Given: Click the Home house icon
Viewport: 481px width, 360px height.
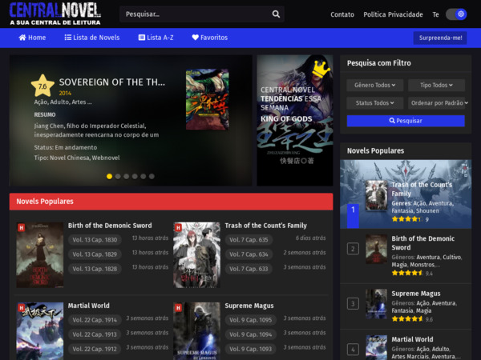Looking at the screenshot, I should [22, 38].
